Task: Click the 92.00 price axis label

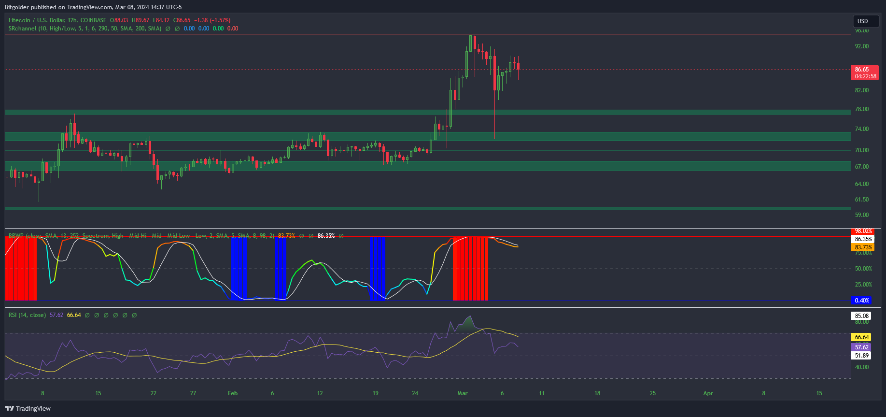Action: coord(862,46)
